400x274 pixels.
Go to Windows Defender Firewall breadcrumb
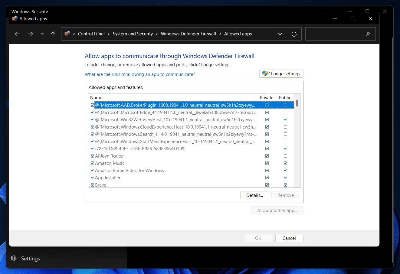[x=188, y=34]
